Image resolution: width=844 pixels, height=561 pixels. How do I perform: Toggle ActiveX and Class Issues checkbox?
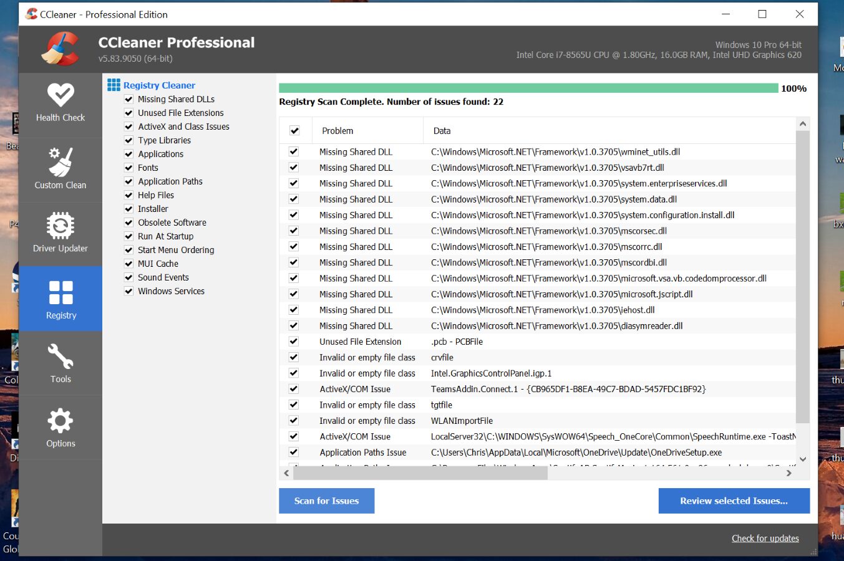click(129, 127)
